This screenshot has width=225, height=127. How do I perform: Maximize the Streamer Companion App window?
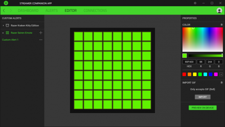(x=212, y=3)
